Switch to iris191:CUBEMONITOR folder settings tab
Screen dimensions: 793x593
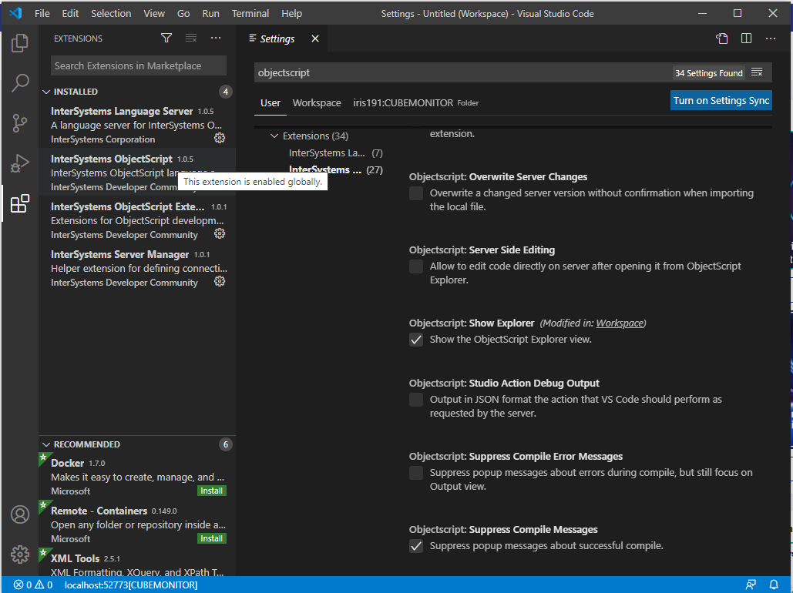(x=415, y=103)
